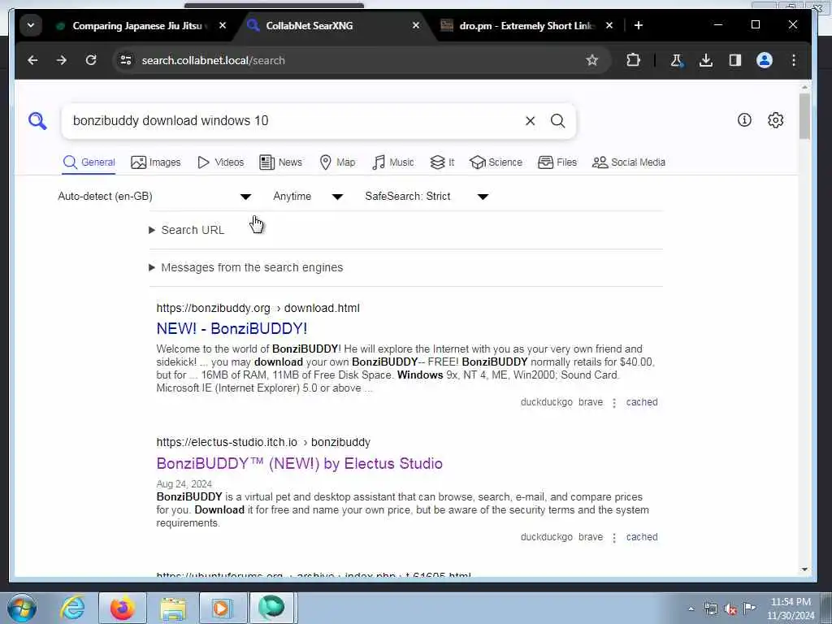This screenshot has width=832, height=624.
Task: Click the taskbar clock 11:54 PM
Action: (x=791, y=609)
